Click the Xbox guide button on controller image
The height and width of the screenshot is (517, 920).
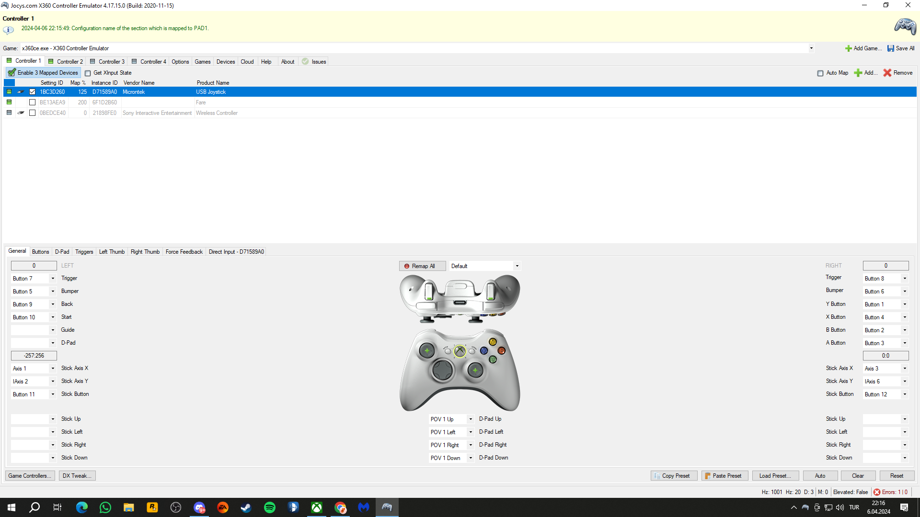pos(460,351)
